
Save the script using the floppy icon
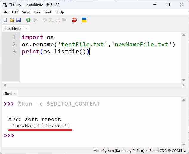click(x=18, y=20)
